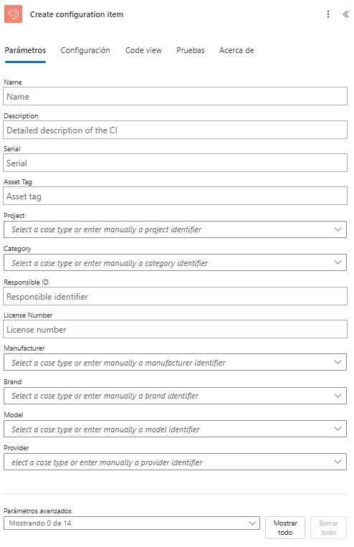This screenshot has width=354, height=547.
Task: Click the License Number field
Action: (175, 329)
